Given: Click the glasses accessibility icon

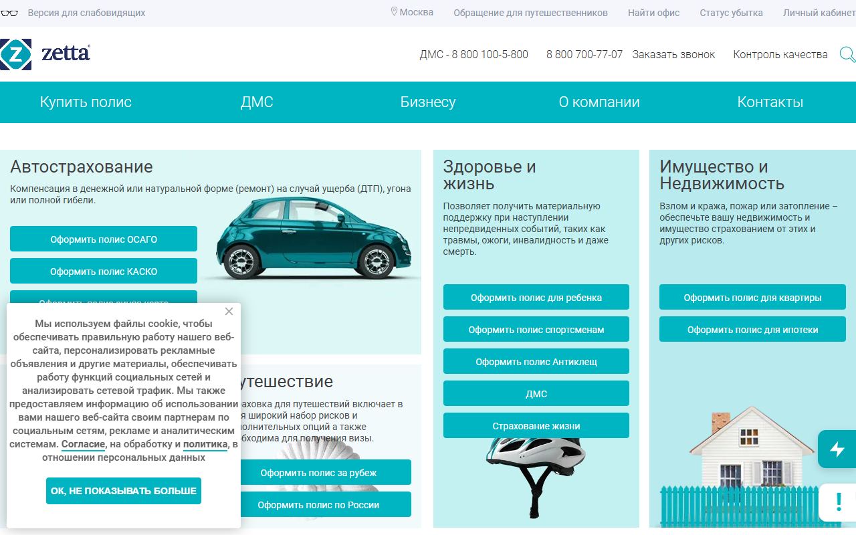Looking at the screenshot, I should (9, 13).
